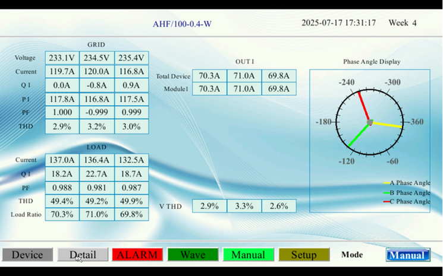This screenshot has height=276, width=443.
Task: Open the Detail page button
Action: point(83,255)
